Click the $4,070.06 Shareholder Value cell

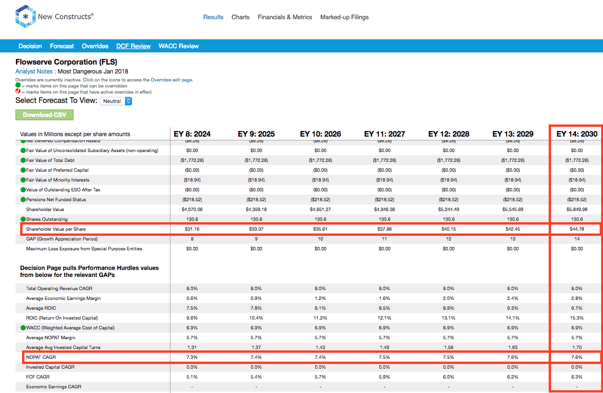pos(192,210)
